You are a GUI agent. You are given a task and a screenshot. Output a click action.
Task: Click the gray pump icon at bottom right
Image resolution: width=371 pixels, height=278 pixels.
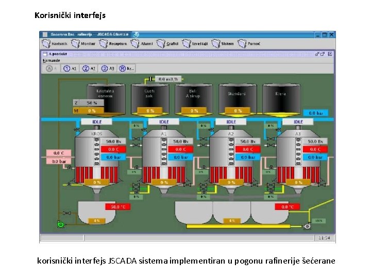pyautogui.click(x=307, y=226)
